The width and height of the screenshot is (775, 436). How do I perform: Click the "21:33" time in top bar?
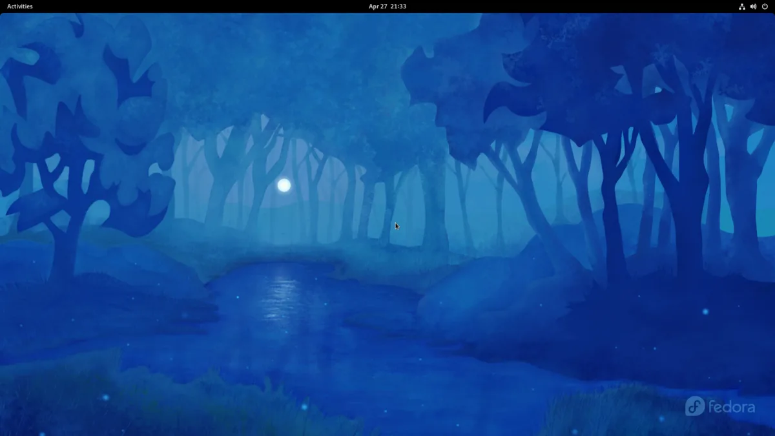coord(398,6)
